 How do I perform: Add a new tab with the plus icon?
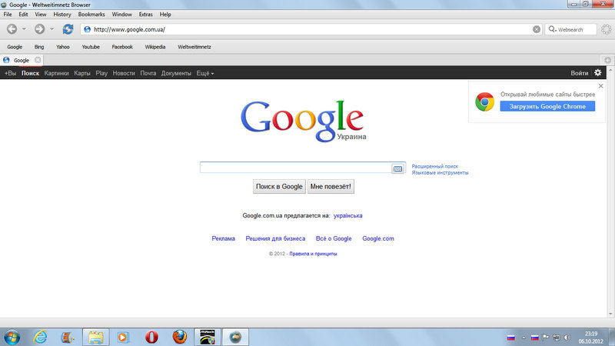[607, 60]
